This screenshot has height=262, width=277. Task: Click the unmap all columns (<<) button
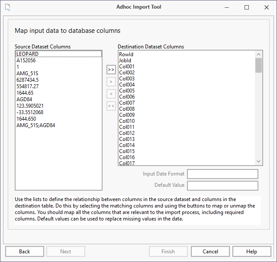[x=111, y=106]
